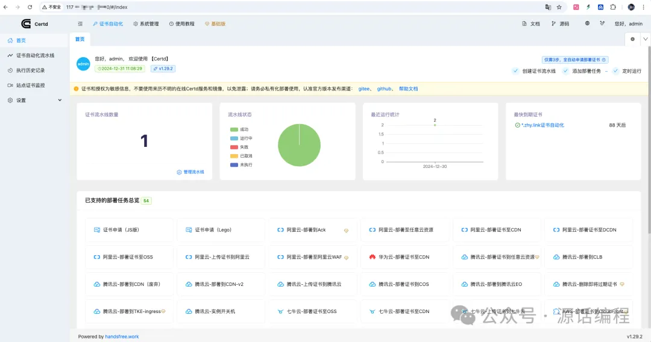Open the language globe icon in header
This screenshot has height=342, width=651.
587,24
